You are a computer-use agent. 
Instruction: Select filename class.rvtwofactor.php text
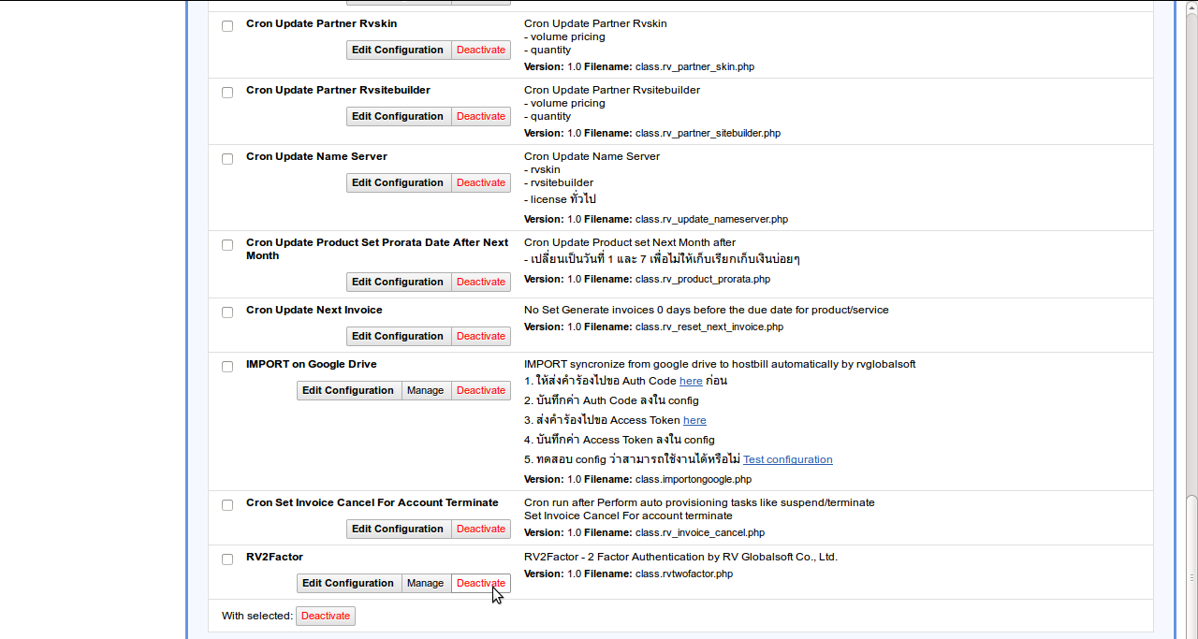684,574
